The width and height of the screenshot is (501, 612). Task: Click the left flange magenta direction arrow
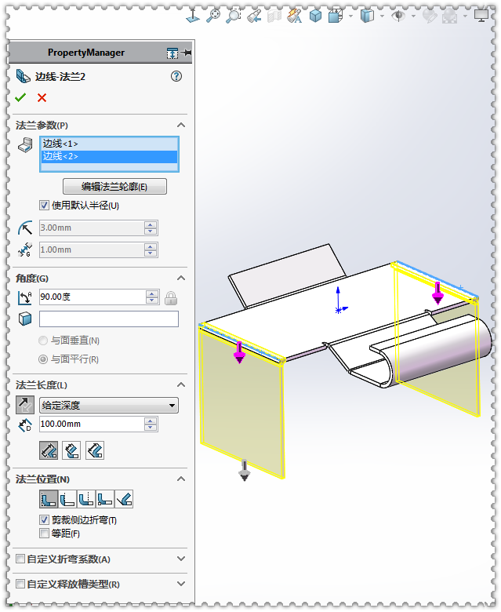[x=239, y=353]
